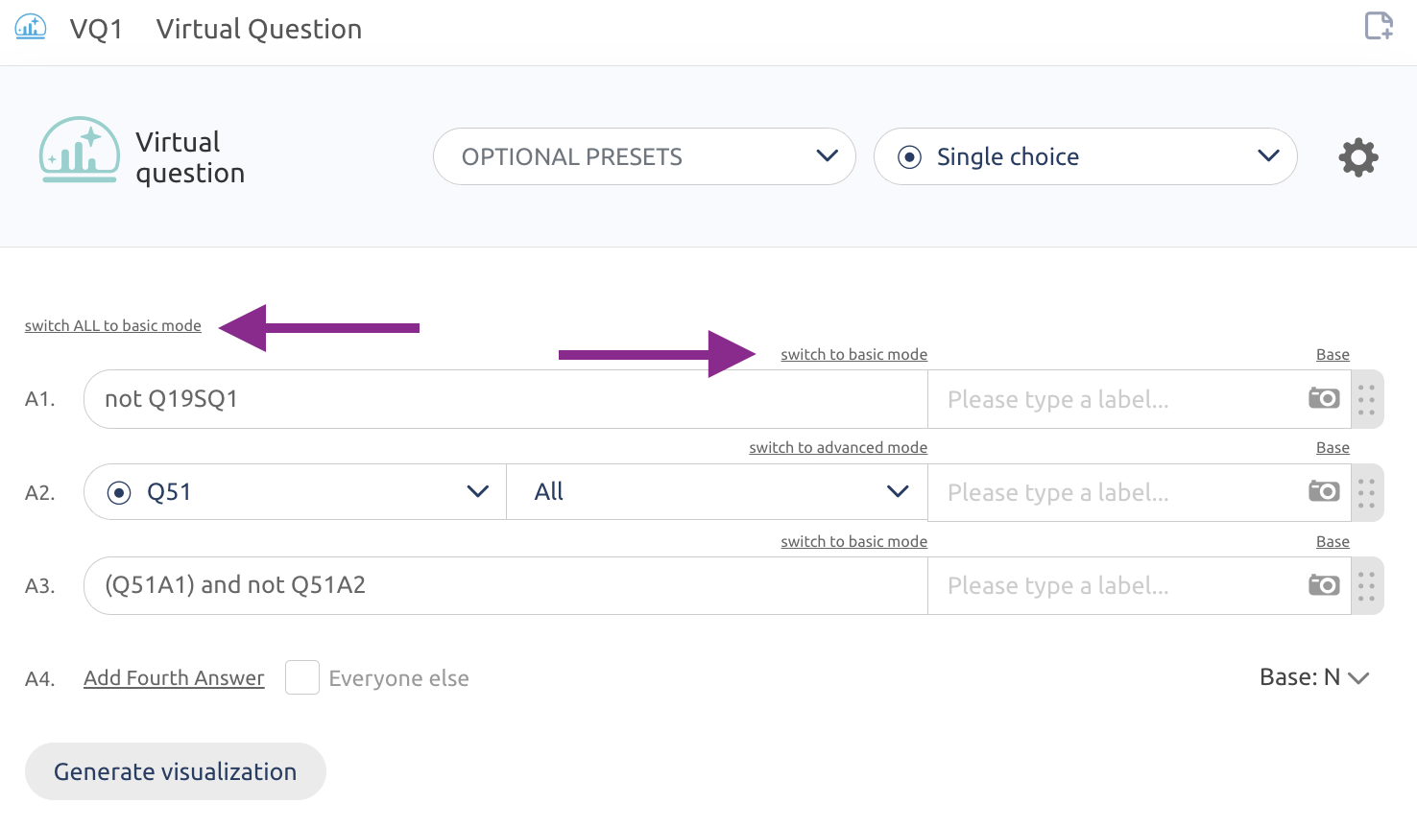Click camera icon in A3 label field

point(1324,585)
